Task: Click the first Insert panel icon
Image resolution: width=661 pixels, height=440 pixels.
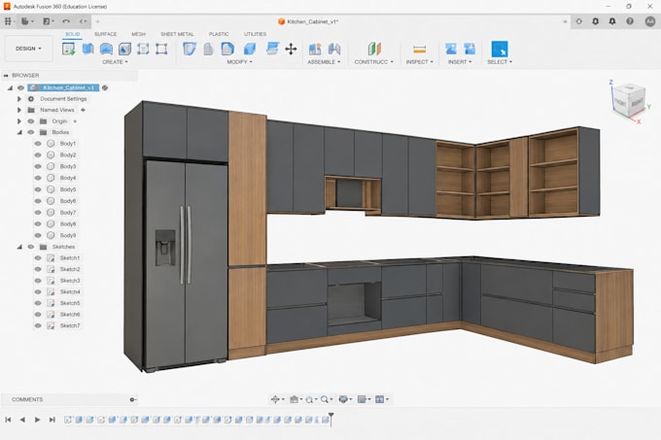Action: click(451, 49)
